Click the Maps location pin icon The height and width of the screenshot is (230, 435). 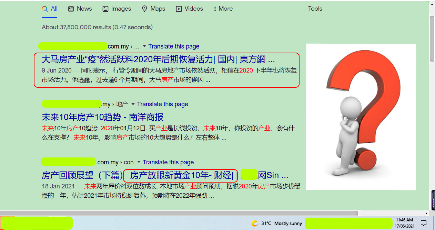pyautogui.click(x=145, y=9)
